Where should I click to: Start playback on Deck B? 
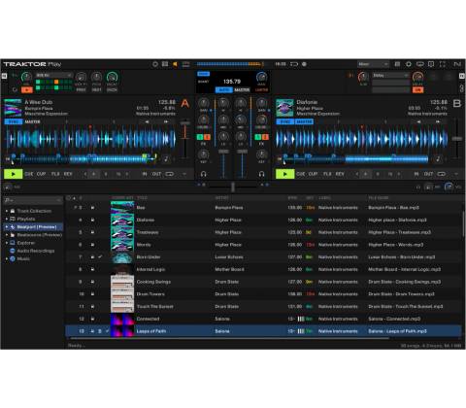pos(285,174)
